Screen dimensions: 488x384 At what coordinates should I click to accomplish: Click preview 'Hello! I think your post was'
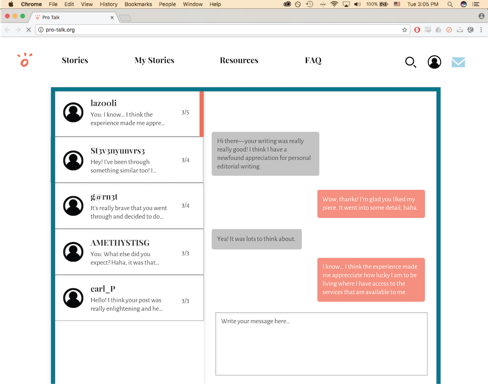[x=126, y=304]
